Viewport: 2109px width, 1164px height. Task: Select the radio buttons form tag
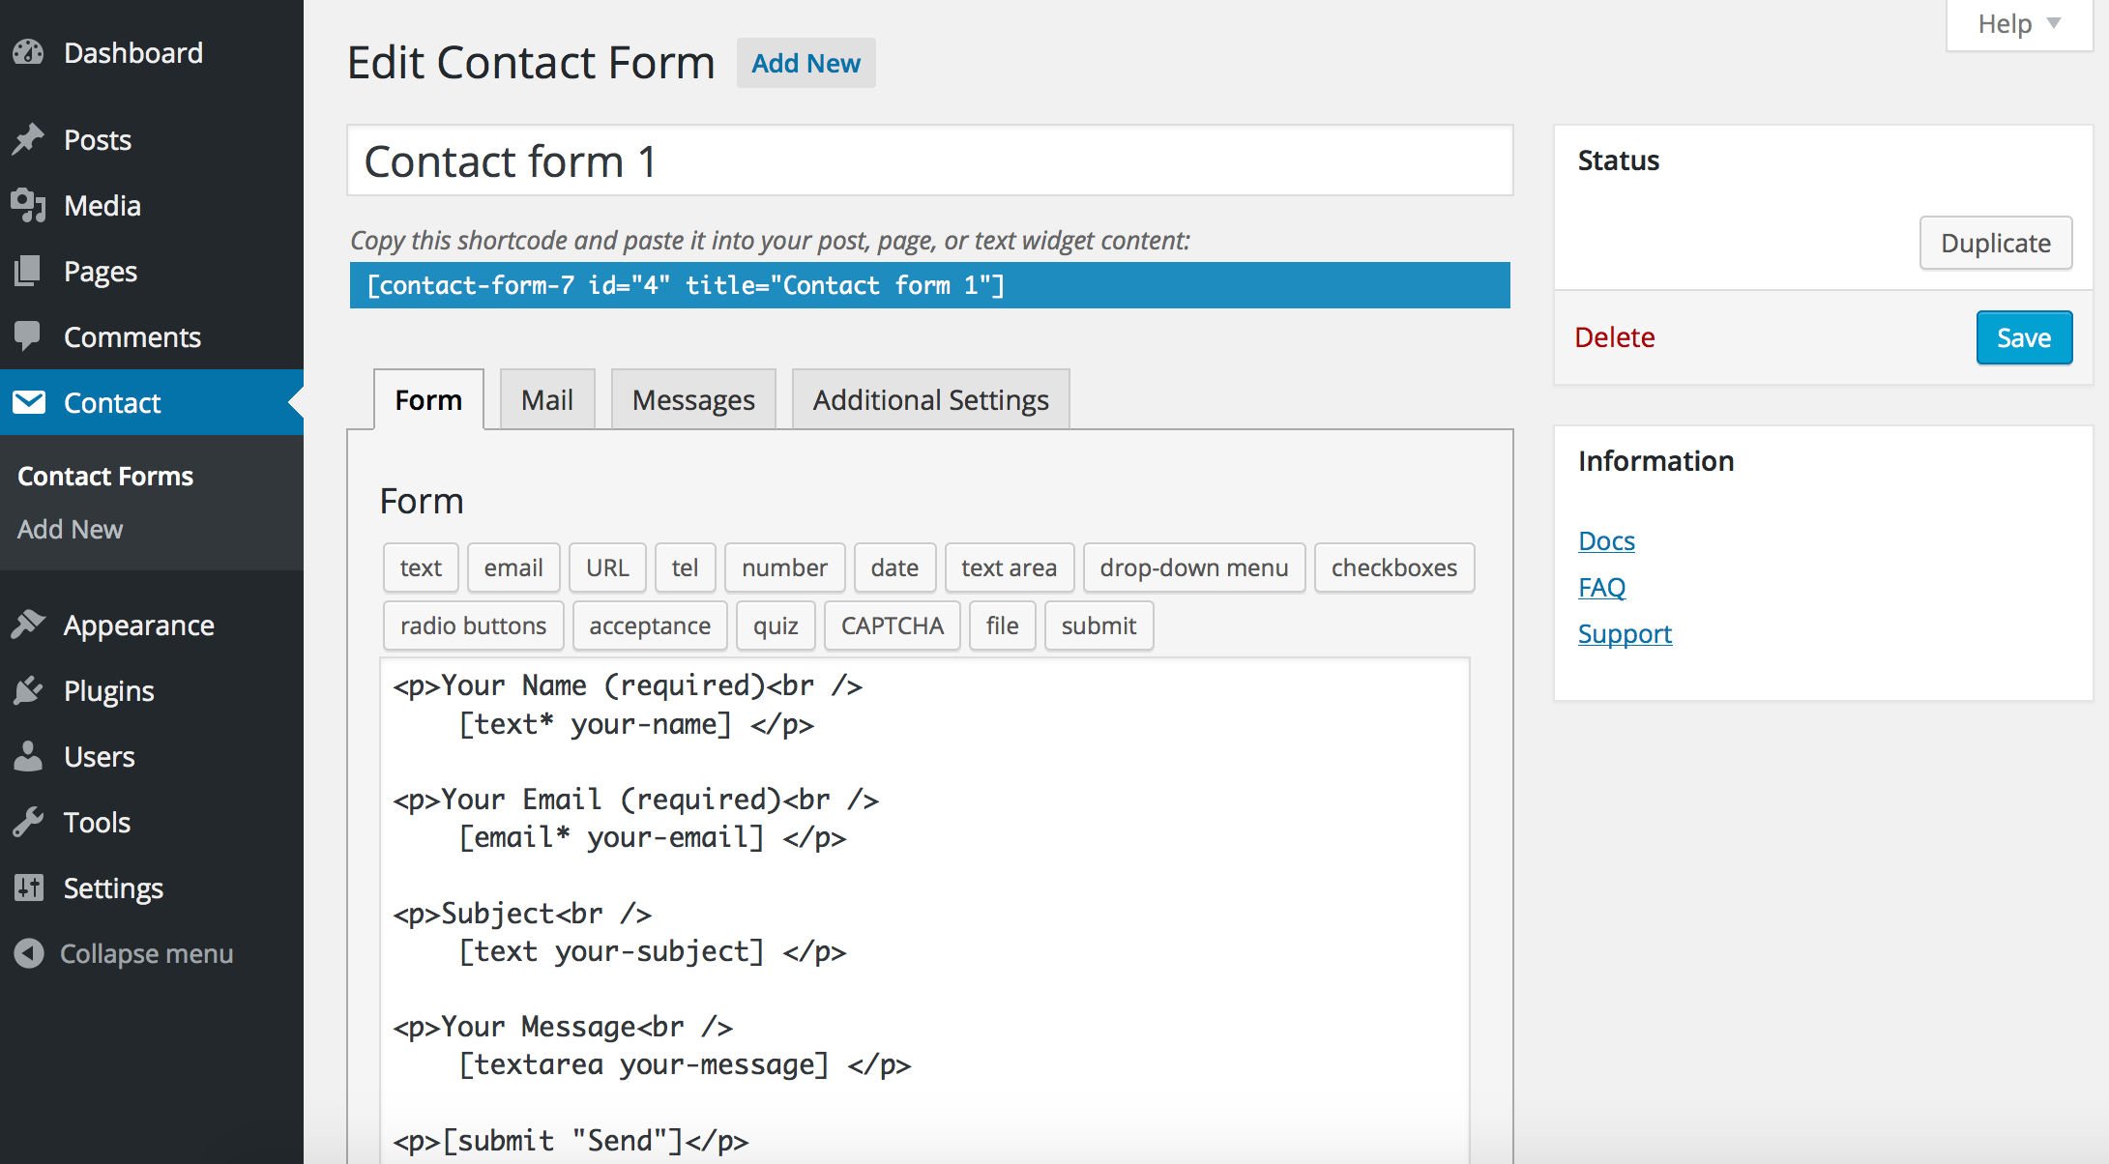pyautogui.click(x=472, y=625)
